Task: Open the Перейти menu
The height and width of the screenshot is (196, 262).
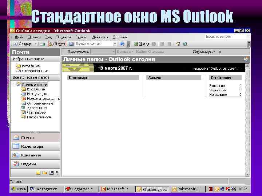Action: 63,37
